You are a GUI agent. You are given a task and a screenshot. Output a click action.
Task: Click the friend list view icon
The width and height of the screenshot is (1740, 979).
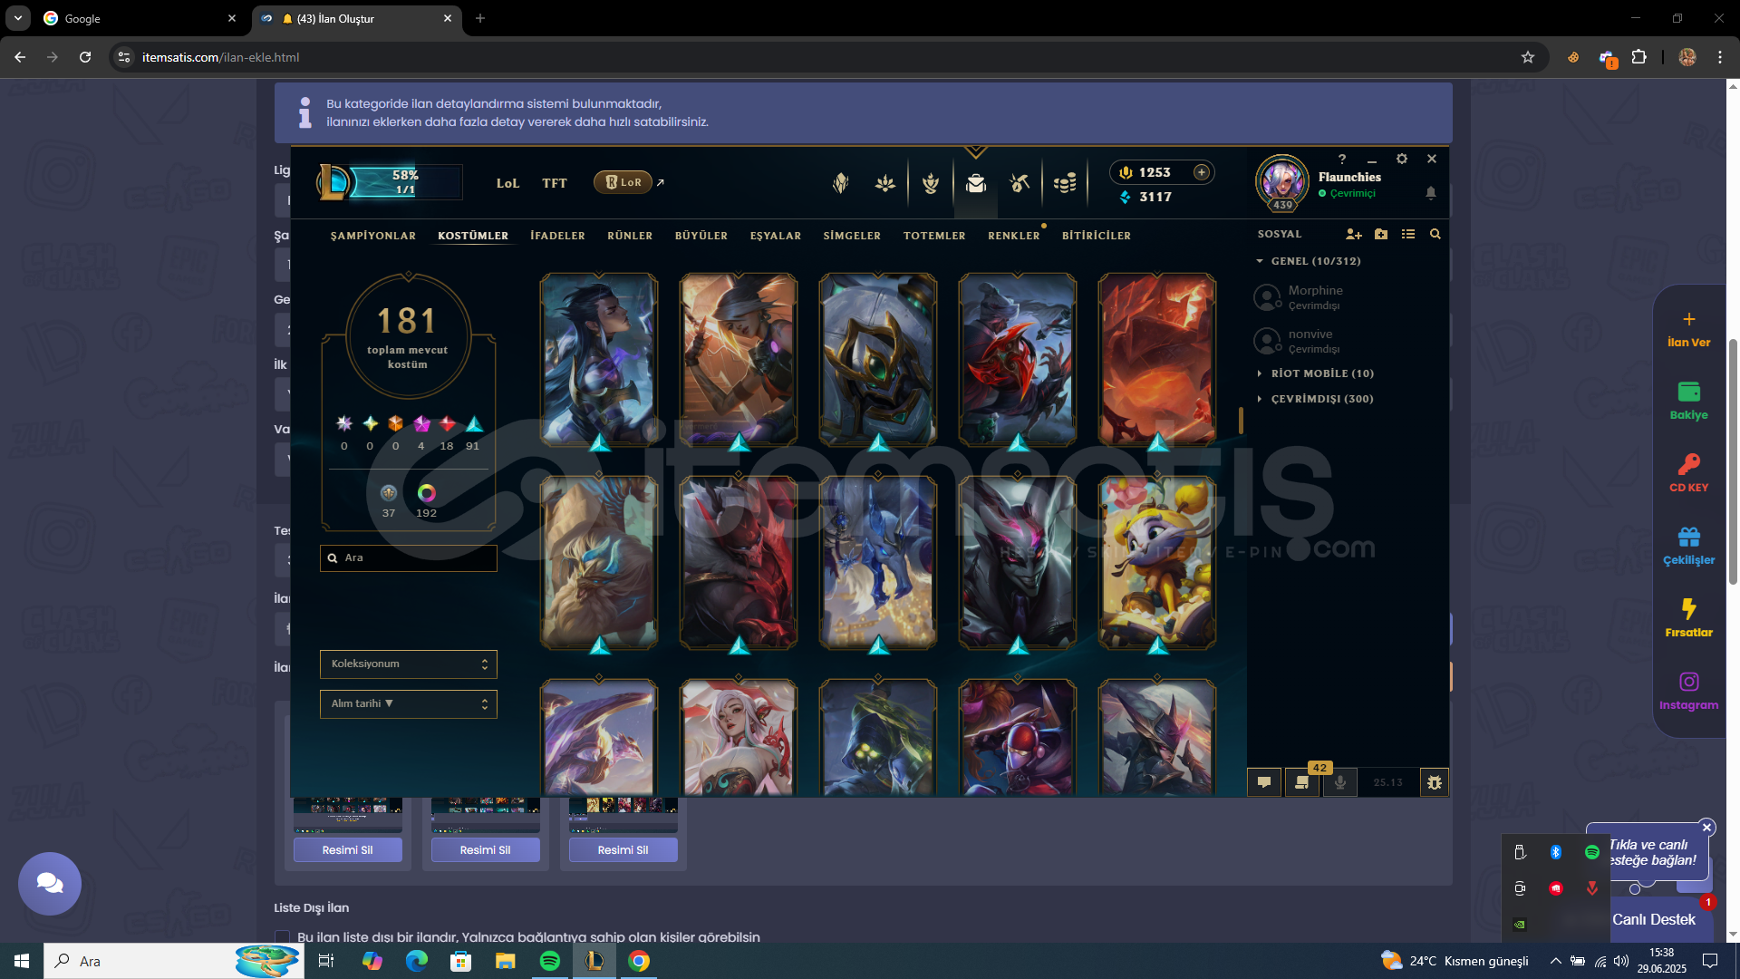pos(1408,234)
